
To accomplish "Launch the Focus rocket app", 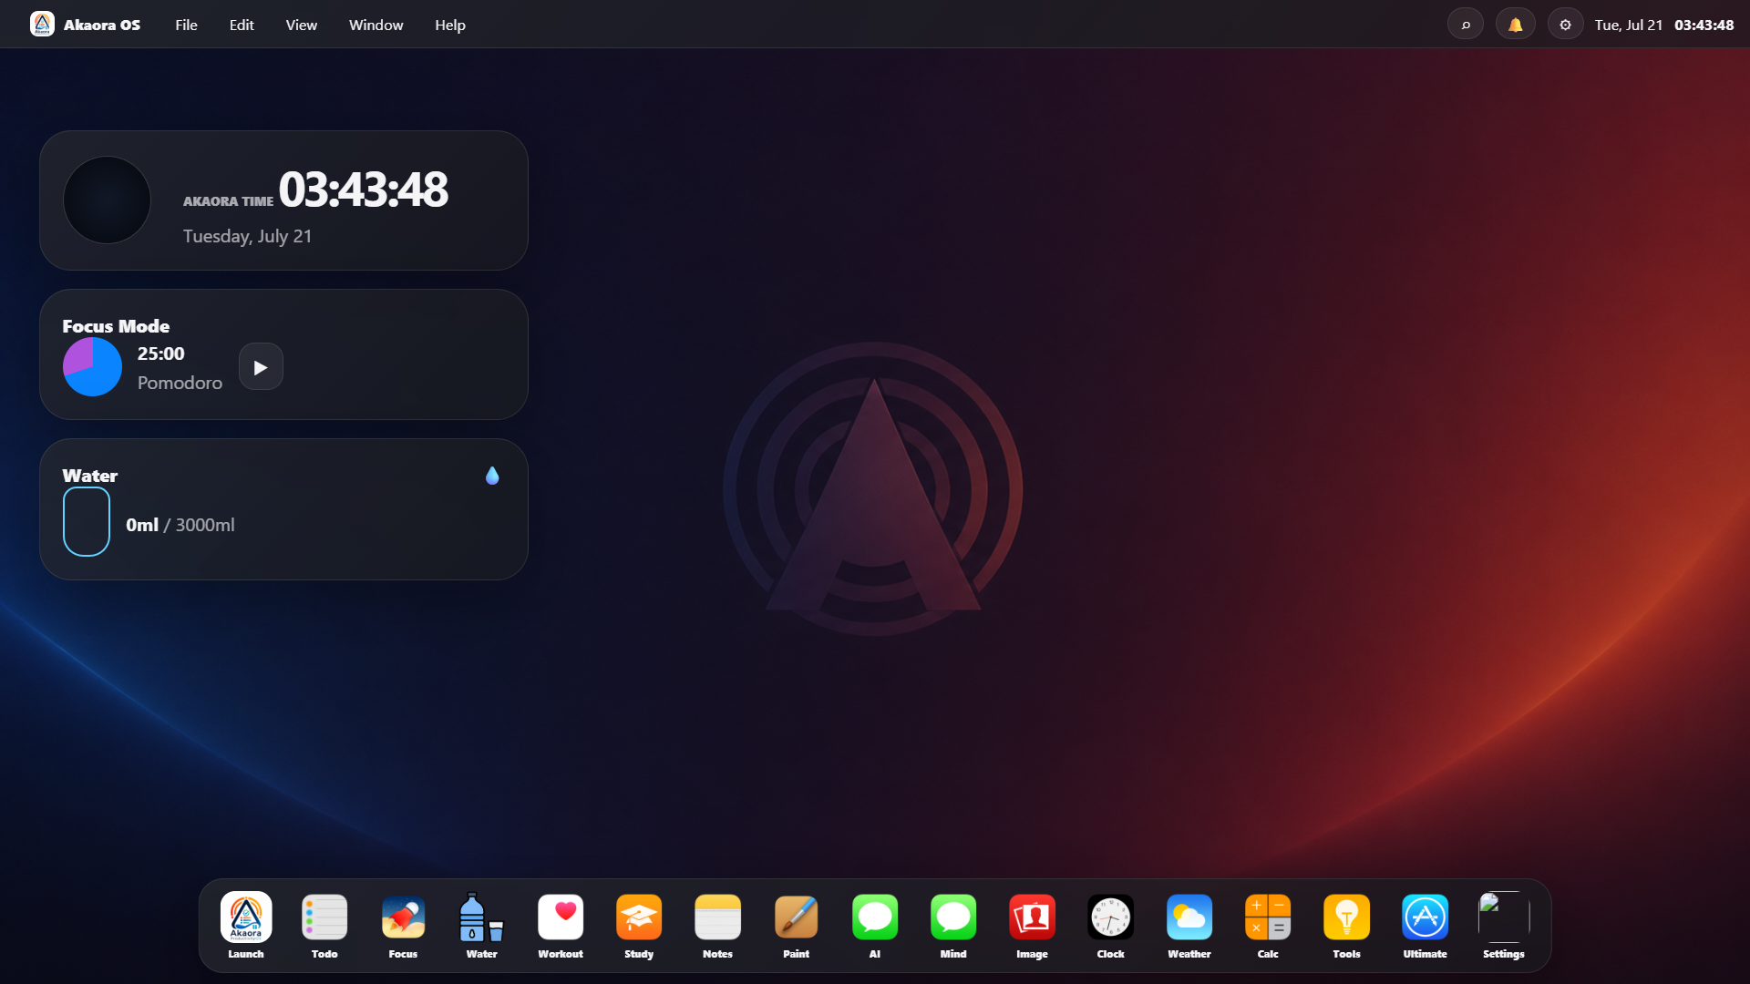I will pos(403,925).
